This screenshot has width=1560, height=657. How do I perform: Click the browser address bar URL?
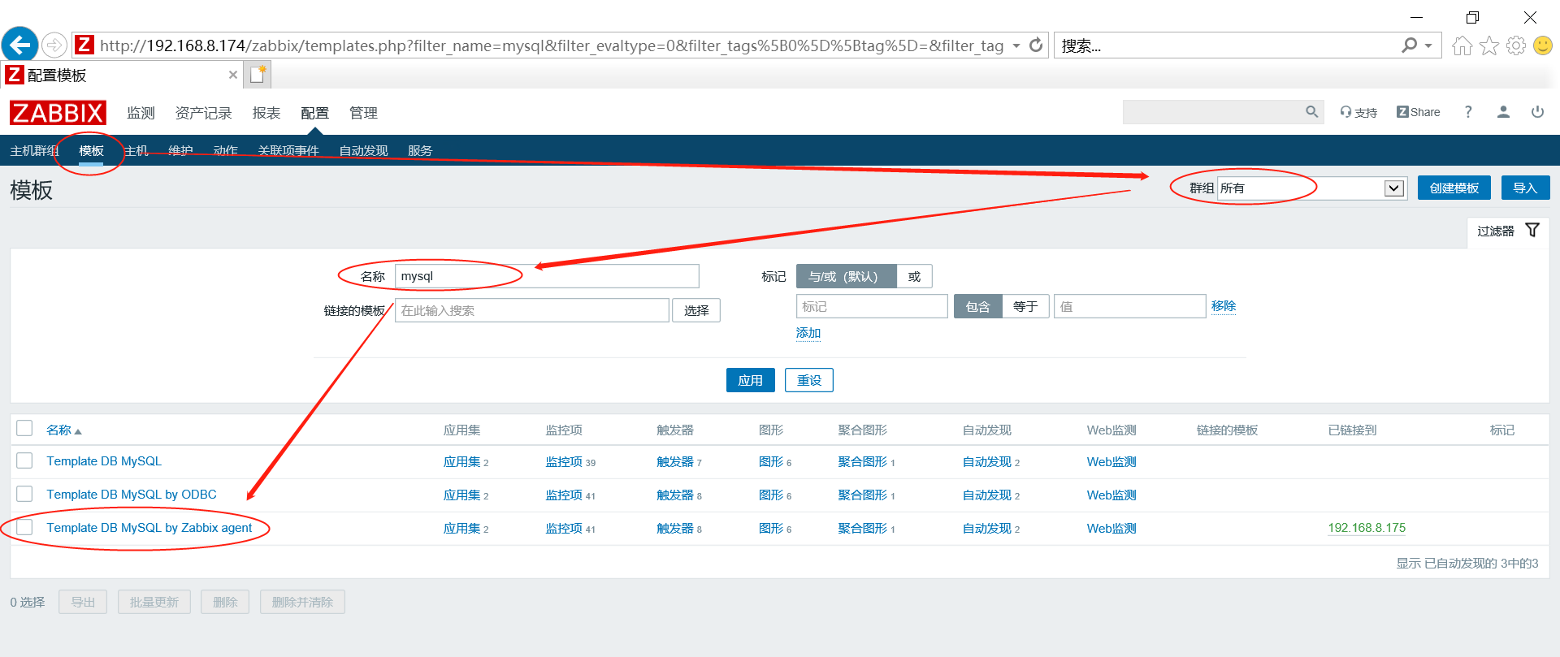[x=552, y=45]
